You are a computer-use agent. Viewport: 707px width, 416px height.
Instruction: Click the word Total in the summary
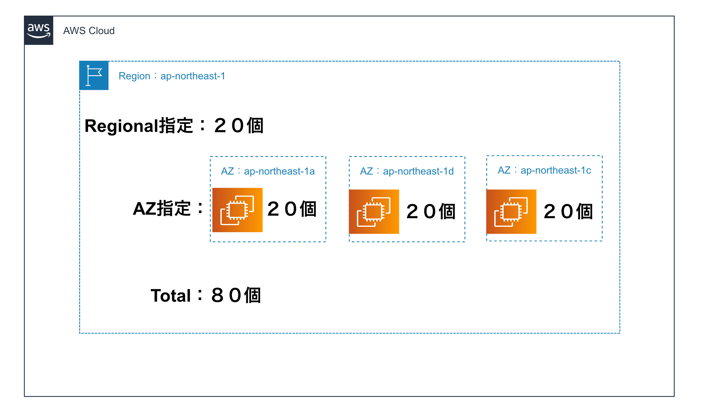(x=170, y=296)
